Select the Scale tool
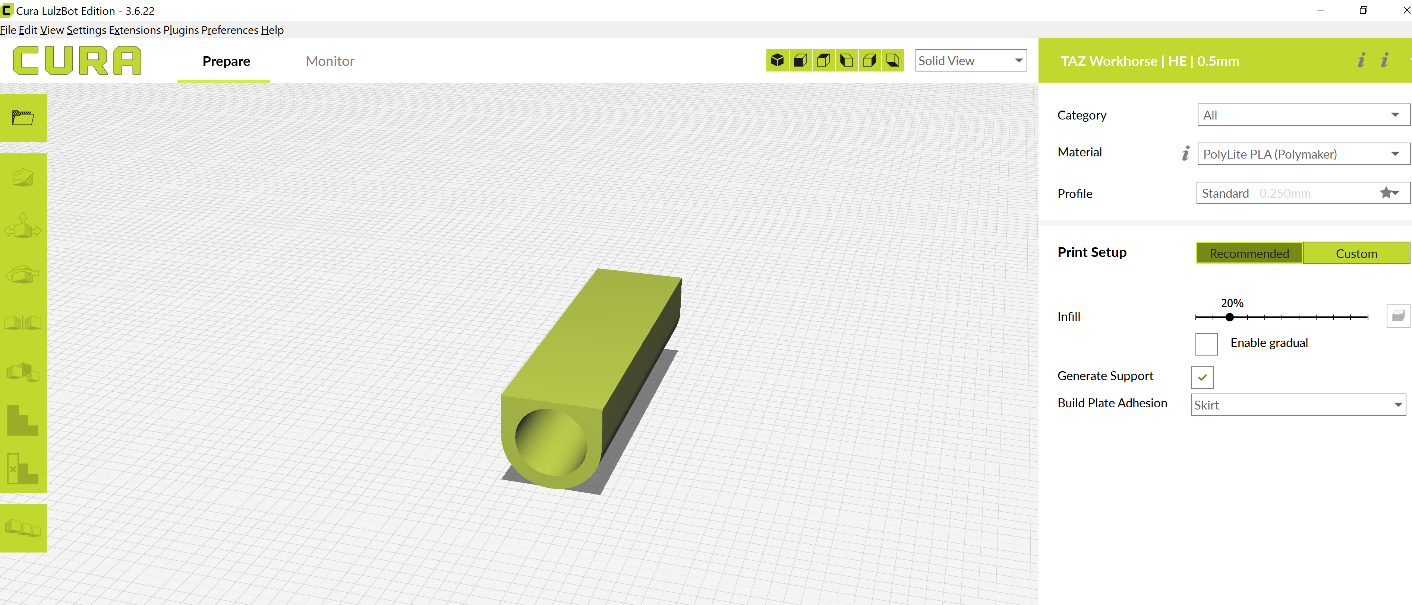This screenshot has height=605, width=1412. tap(23, 178)
